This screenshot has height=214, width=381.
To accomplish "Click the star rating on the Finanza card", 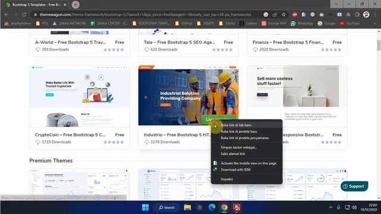I will tap(331, 49).
